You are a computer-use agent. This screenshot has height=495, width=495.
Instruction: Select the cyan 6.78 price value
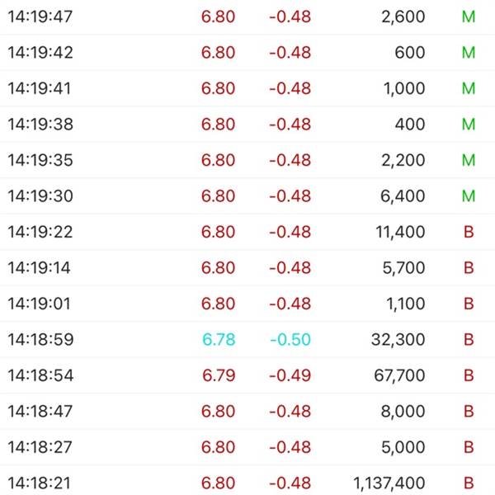(x=219, y=339)
